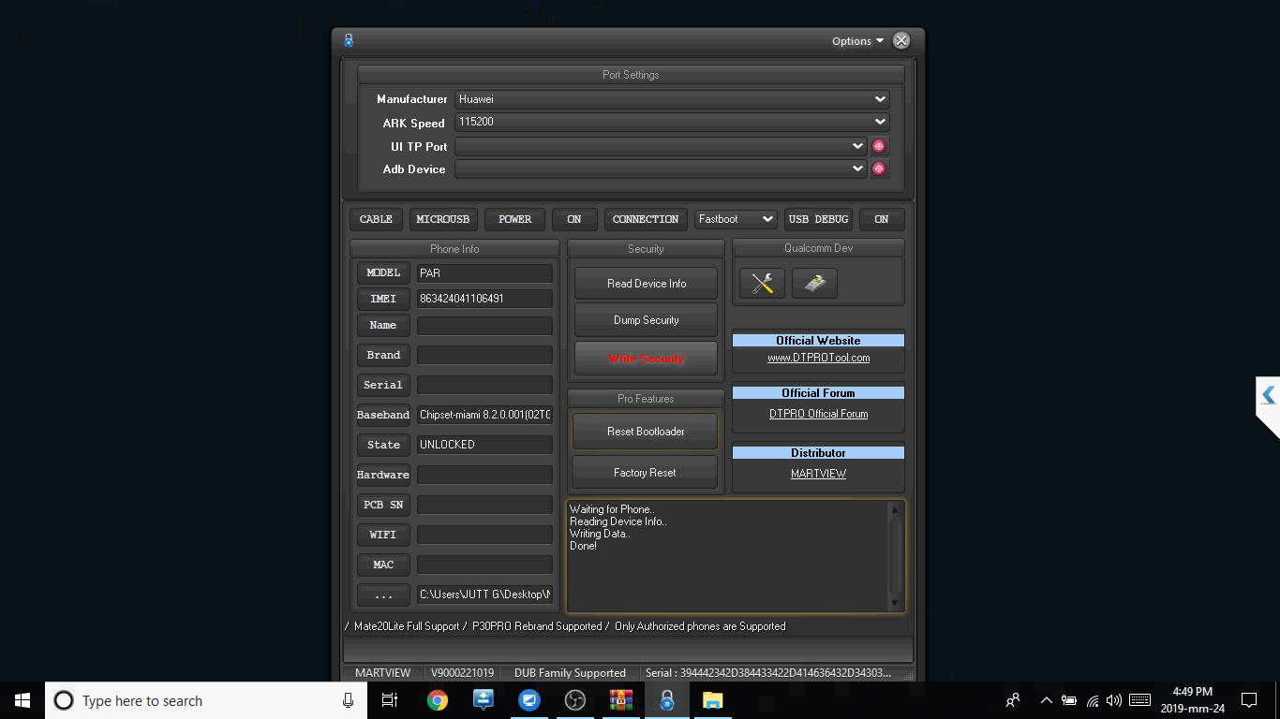Open Task View on the taskbar
The height and width of the screenshot is (719, 1280).
click(390, 700)
